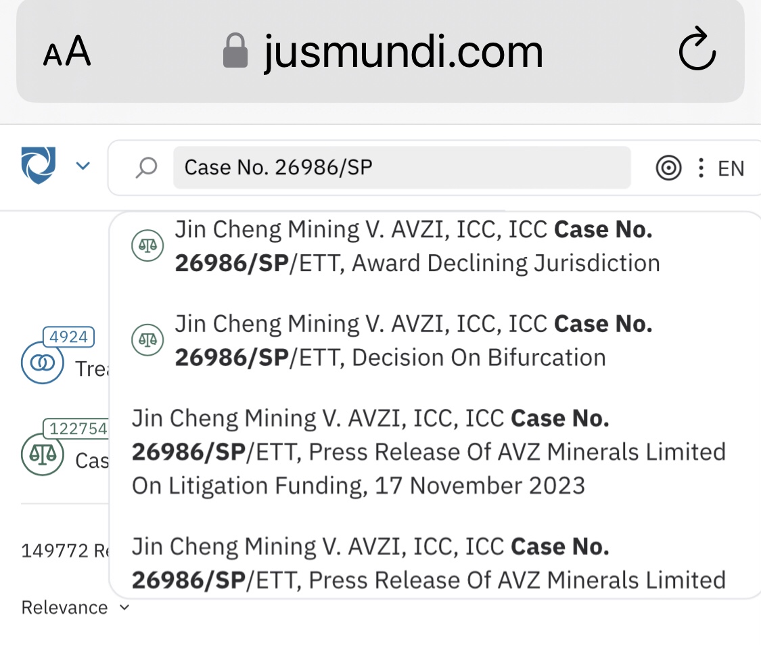Viewport: 761px width, 645px height.
Task: Tap the Treaties interlocking rings icon
Action: (x=42, y=363)
